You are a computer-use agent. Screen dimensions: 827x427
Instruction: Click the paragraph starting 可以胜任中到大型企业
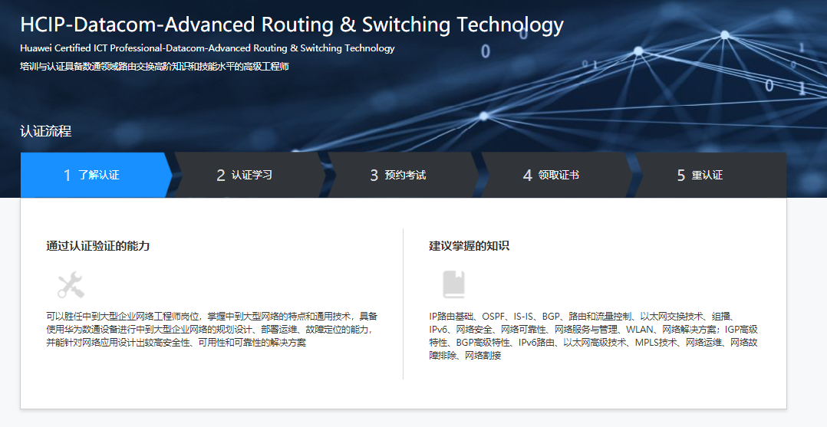click(212, 330)
